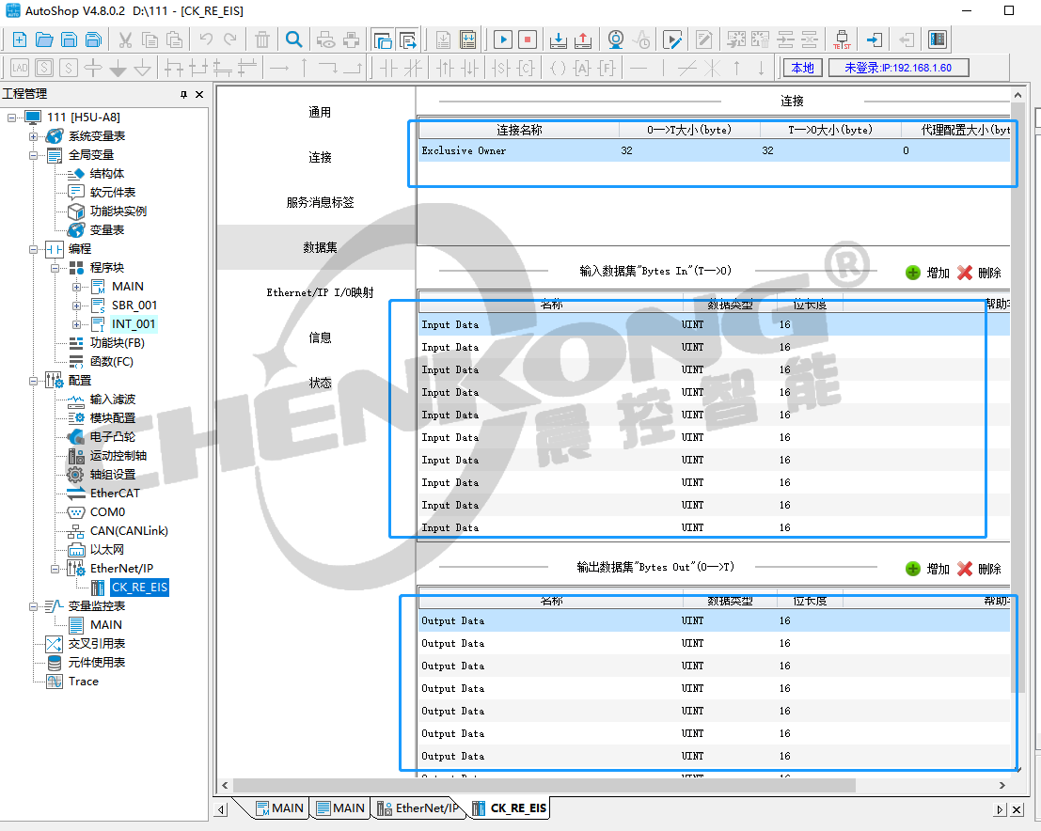Open the search magnifier tool
The height and width of the screenshot is (831, 1041).
(x=293, y=39)
